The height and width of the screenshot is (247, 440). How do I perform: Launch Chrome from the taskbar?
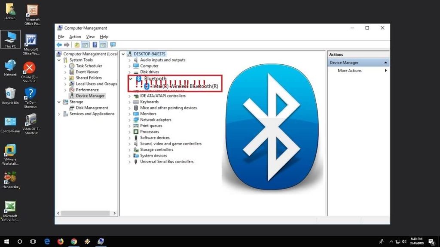pos(74,241)
